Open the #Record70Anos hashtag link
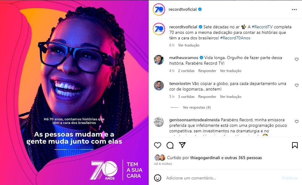The width and height of the screenshot is (302, 185). click(x=235, y=38)
